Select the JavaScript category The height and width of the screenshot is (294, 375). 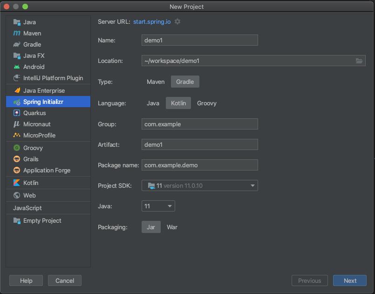click(27, 208)
